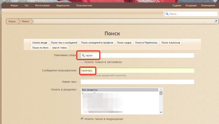
Task: Switch to the Поиск тем и сообщений tab
Action: 64,43
